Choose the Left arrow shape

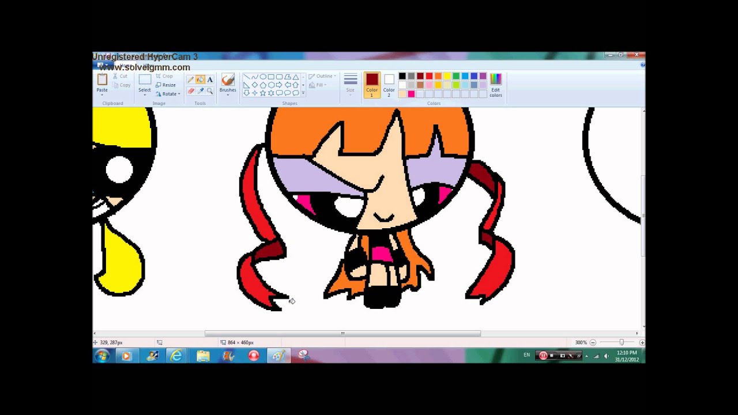click(x=287, y=85)
